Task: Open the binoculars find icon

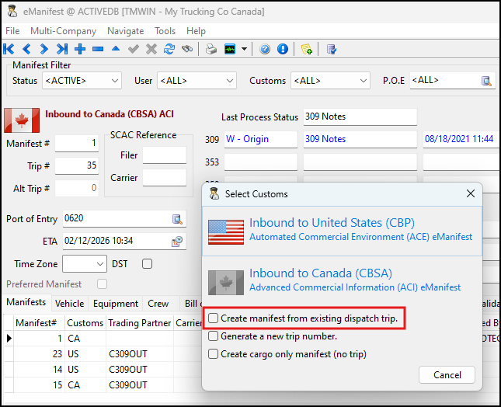Action: tap(187, 49)
